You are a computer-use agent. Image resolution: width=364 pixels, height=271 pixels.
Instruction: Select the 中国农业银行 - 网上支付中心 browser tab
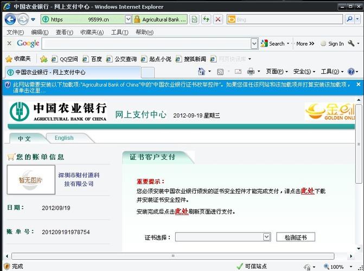(x=73, y=73)
